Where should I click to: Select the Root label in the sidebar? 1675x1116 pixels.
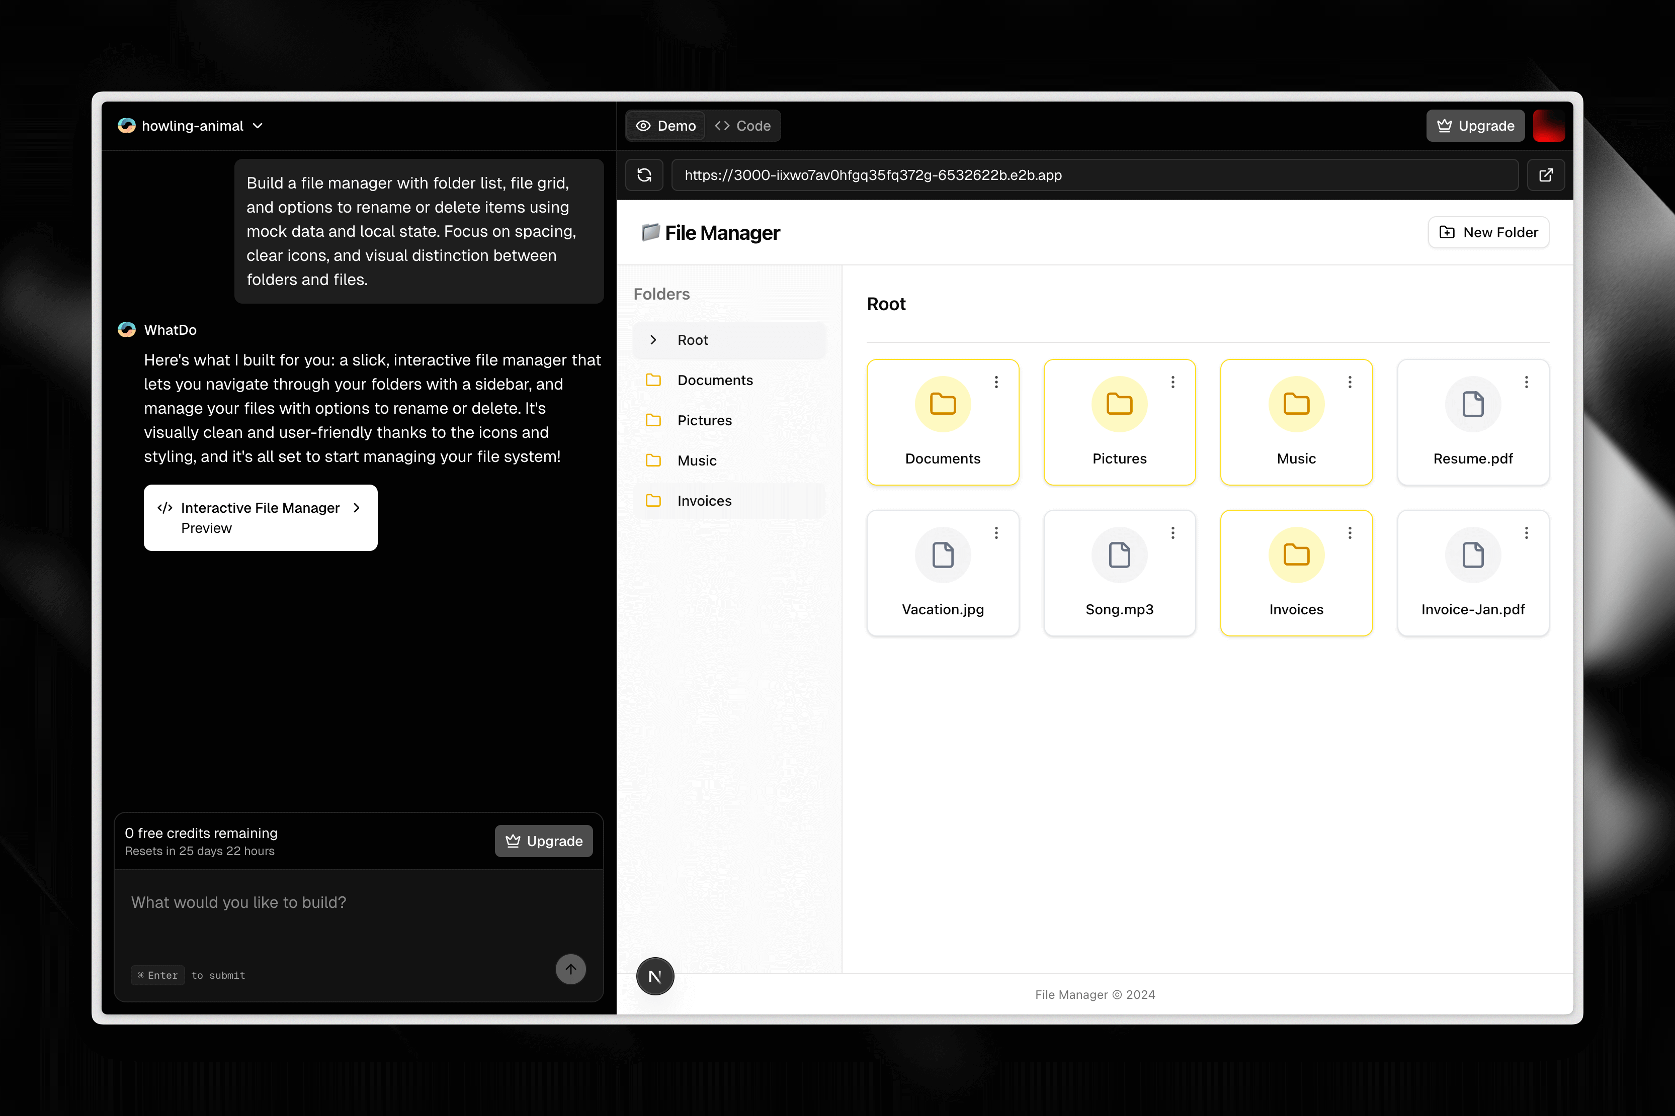click(692, 340)
